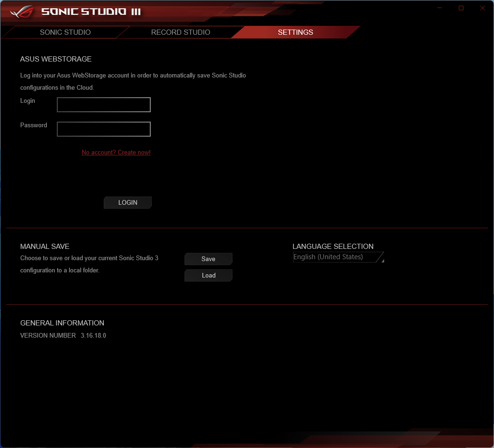Click the Save button under Manual Save

point(208,259)
